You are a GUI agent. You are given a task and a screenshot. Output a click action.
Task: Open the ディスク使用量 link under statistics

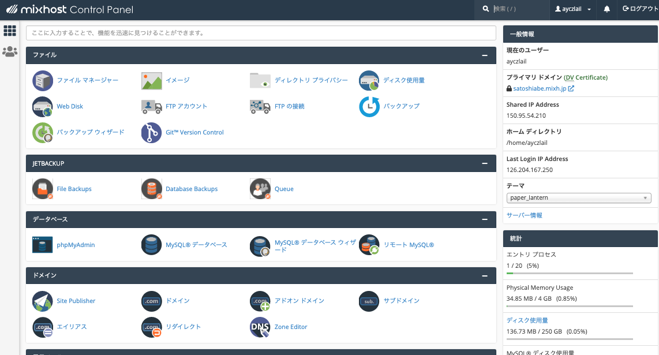(x=527, y=320)
